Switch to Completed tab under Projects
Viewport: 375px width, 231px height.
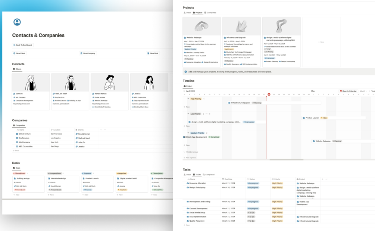point(210,13)
